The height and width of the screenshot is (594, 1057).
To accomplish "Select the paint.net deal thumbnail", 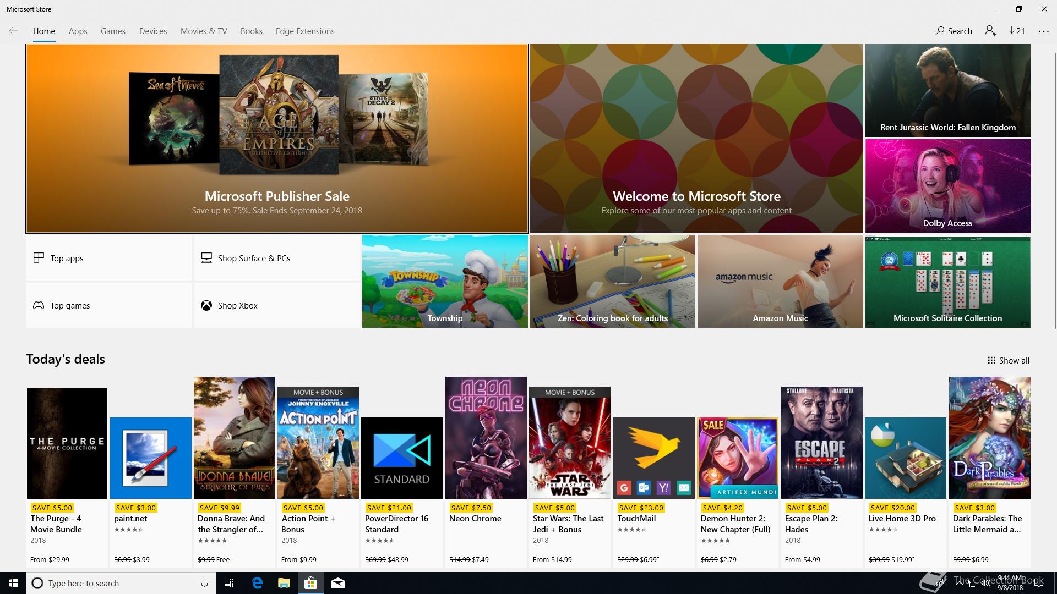I will (x=150, y=458).
